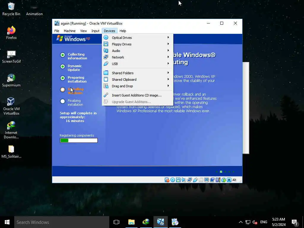
Task: Click the USB devices status bar icon
Action: 195,180
